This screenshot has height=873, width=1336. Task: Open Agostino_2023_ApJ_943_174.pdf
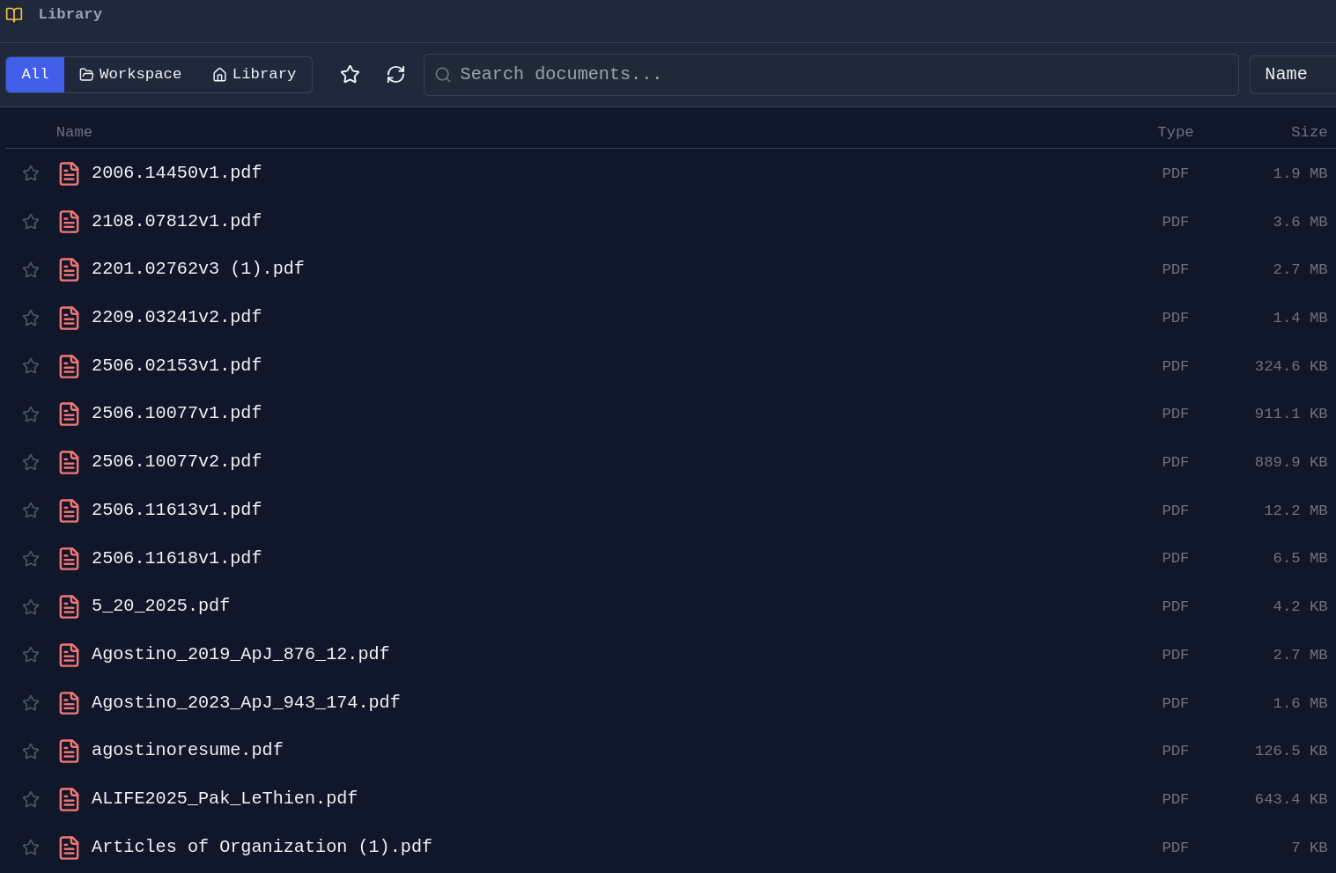(x=246, y=702)
